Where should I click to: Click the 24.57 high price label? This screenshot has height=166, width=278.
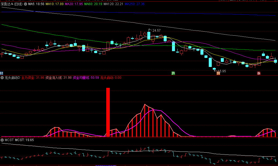156,31
